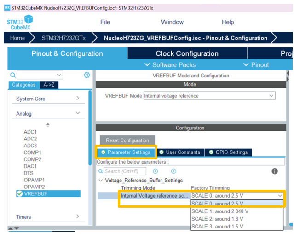Select DTS peripheral
Viewport: 294px width, 234px height.
pos(29,173)
